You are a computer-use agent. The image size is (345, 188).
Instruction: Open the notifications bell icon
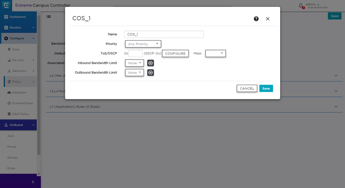tap(301, 6)
